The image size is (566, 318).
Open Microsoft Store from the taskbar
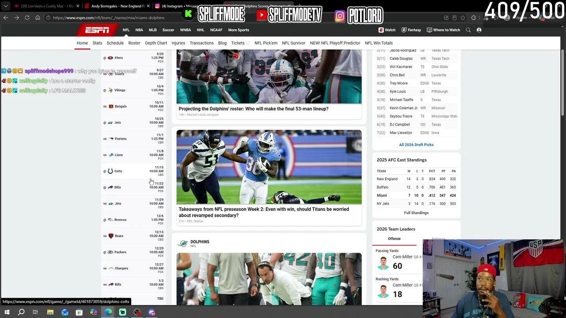coord(79,312)
